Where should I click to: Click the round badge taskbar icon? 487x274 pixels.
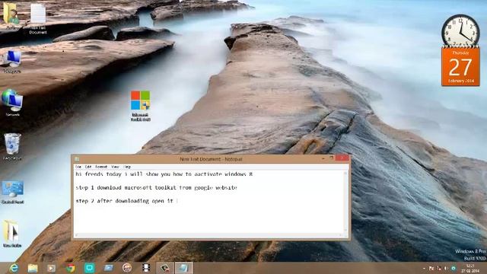127,268
